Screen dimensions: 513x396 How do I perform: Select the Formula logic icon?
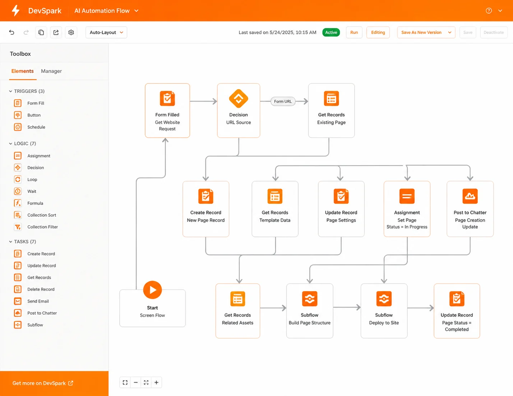(x=18, y=203)
